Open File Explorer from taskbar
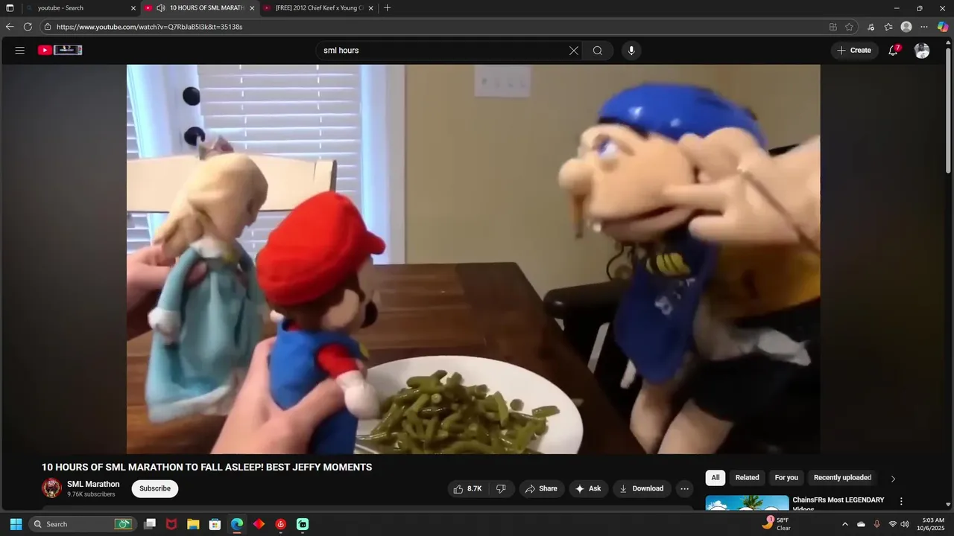 [x=193, y=524]
